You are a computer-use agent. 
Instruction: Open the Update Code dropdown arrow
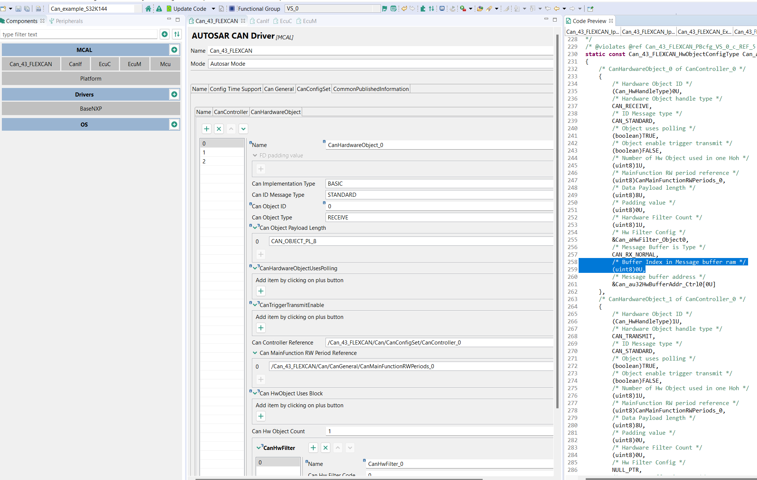213,9
